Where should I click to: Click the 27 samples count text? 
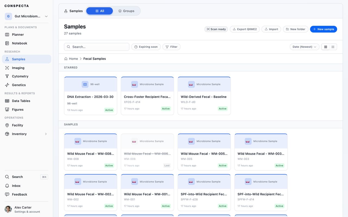click(73, 33)
